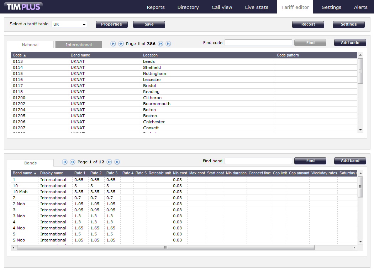This screenshot has height=272, width=374.
Task: Go to next page of codes list
Action: pyautogui.click(x=160, y=44)
